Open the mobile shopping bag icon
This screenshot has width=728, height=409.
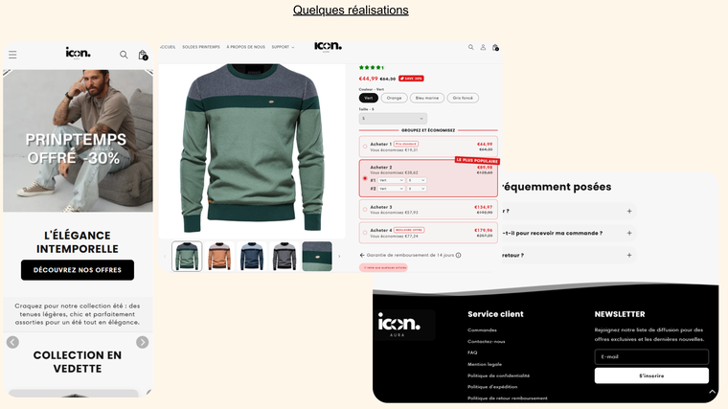pos(143,55)
